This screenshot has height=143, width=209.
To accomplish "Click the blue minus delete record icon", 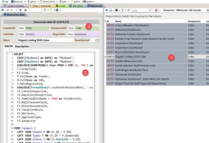I will 7,10.
